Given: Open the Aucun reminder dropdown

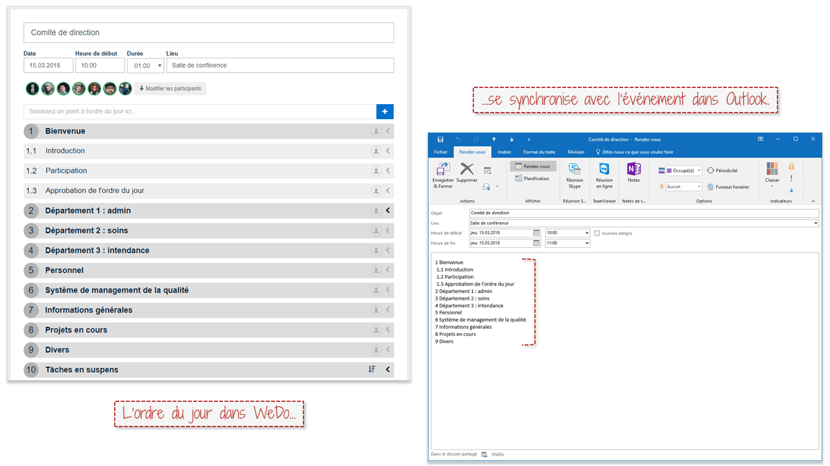Looking at the screenshot, I should (x=699, y=186).
